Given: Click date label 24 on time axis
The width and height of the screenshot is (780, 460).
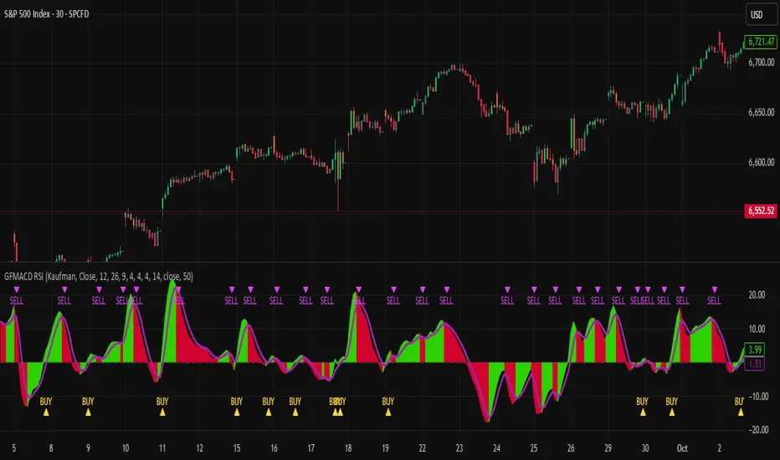Looking at the screenshot, I should [496, 448].
